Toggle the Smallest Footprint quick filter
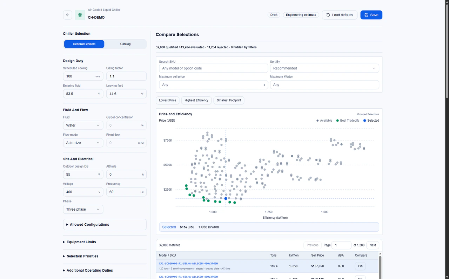The width and height of the screenshot is (449, 279). 229,100
